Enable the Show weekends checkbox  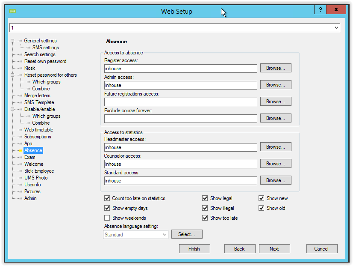pyautogui.click(x=107, y=218)
